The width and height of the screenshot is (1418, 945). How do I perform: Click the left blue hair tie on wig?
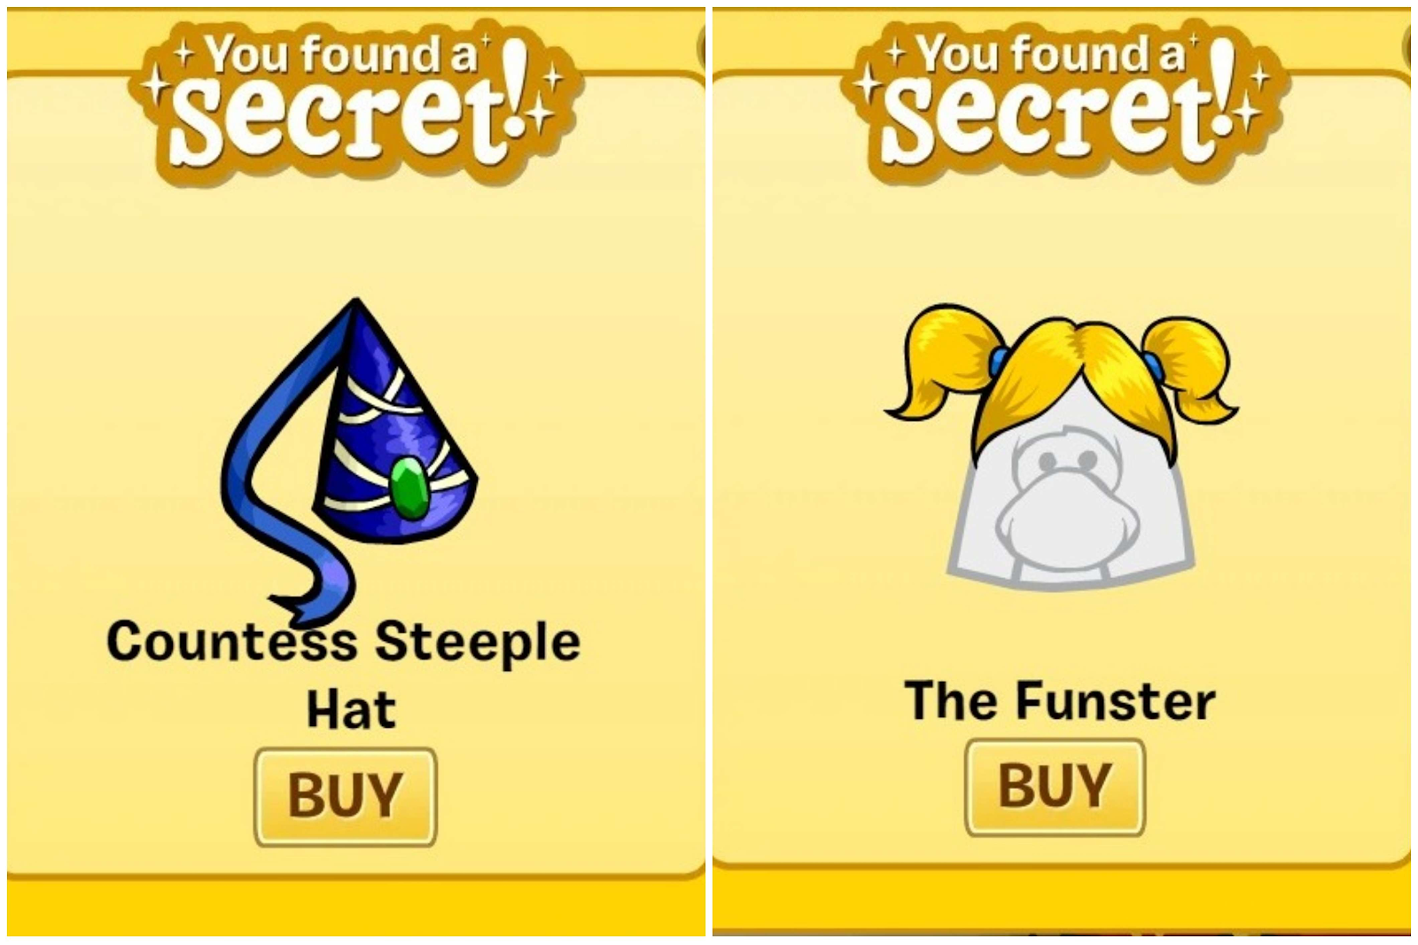click(999, 361)
